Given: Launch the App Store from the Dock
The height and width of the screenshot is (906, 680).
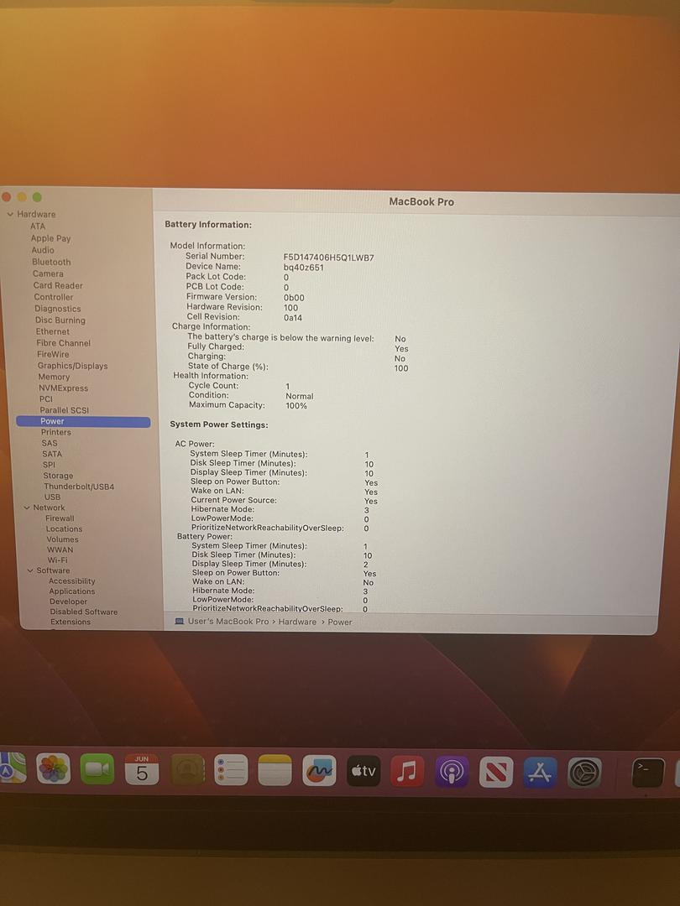Looking at the screenshot, I should (x=540, y=773).
